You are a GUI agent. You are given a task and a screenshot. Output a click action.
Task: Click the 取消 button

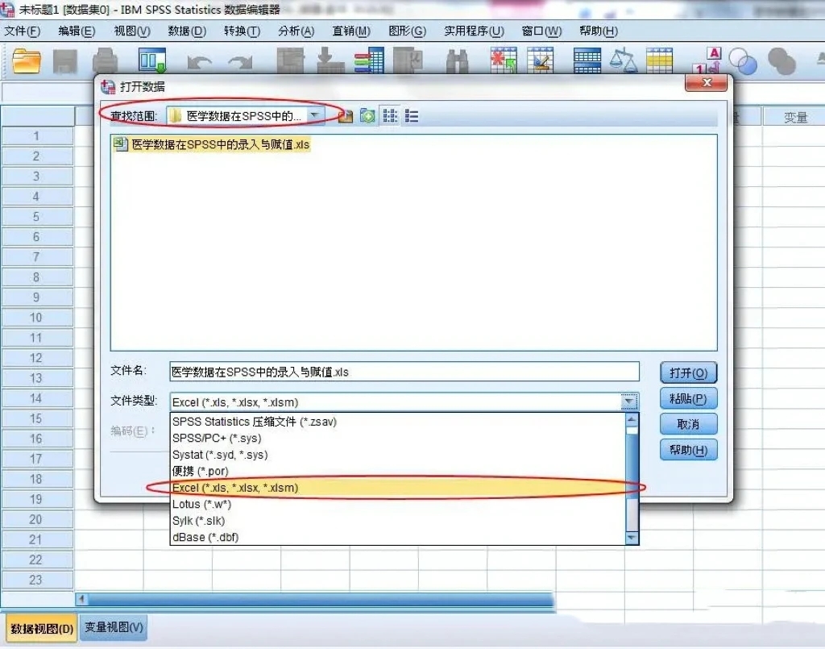tap(688, 424)
